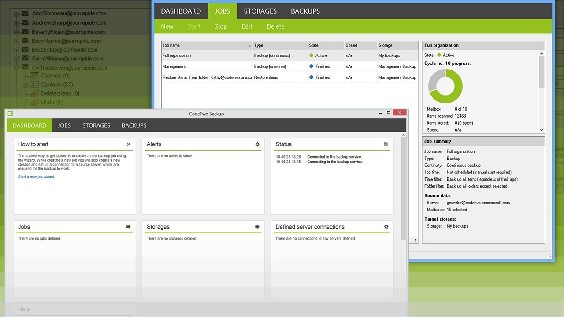Select the Management job row
The width and height of the screenshot is (564, 317).
click(x=290, y=66)
